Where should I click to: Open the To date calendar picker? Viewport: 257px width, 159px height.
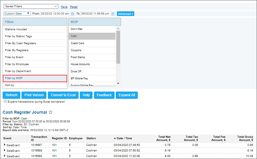pyautogui.click(x=113, y=14)
